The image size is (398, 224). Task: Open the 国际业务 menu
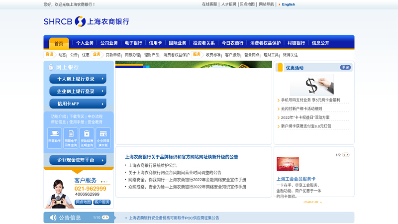pyautogui.click(x=178, y=43)
